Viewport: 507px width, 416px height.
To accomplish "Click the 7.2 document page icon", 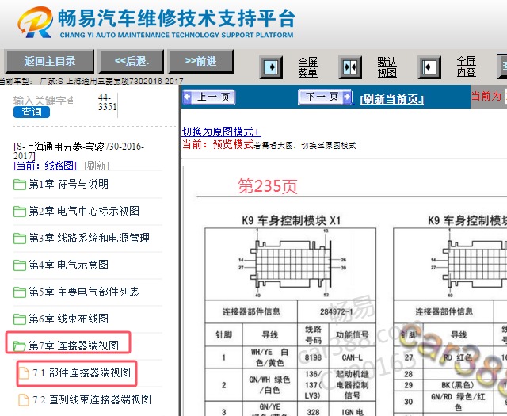I will coord(24,400).
